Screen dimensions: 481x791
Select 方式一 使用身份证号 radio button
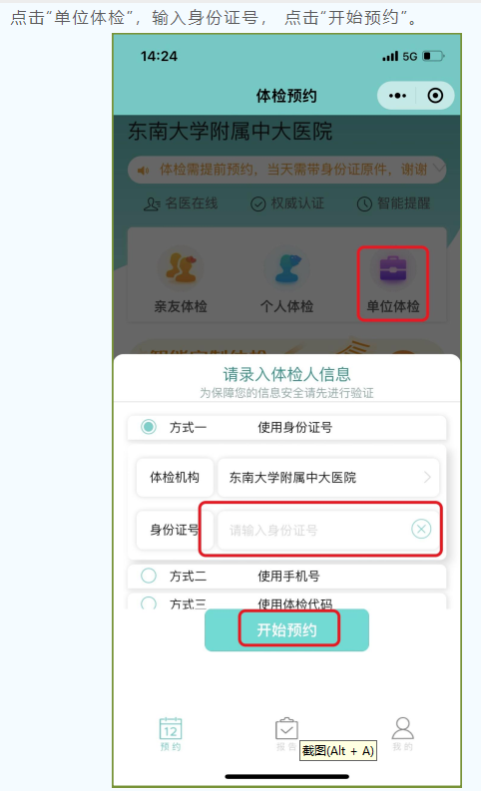pyautogui.click(x=149, y=427)
